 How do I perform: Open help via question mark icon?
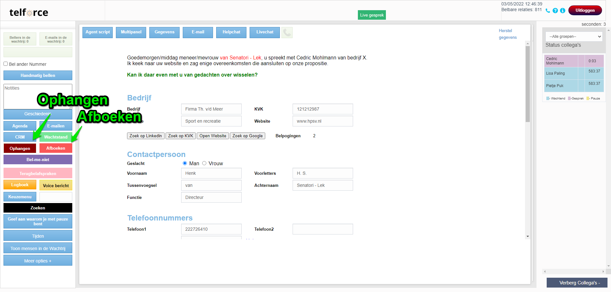pyautogui.click(x=555, y=10)
